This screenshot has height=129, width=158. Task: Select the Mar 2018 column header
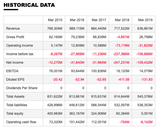tap(122, 20)
